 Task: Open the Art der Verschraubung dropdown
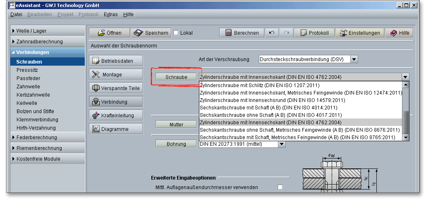tap(354, 59)
